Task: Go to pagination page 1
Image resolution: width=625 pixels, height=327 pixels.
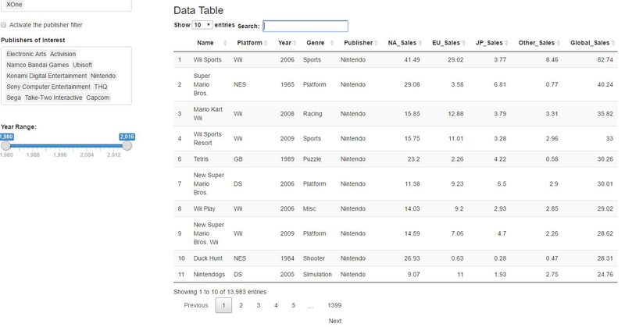Action: click(x=223, y=305)
